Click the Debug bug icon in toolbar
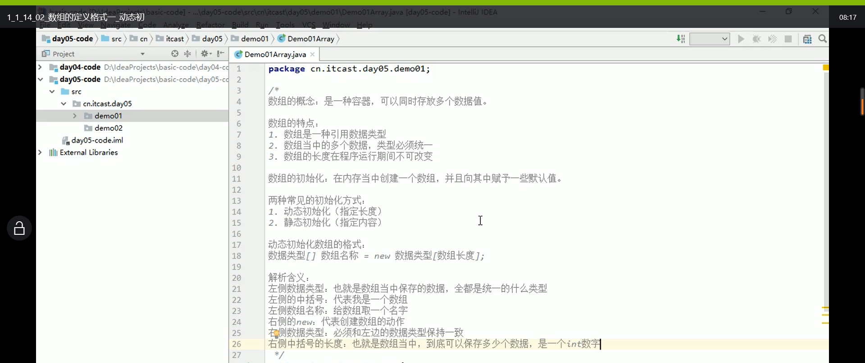Viewport: 865px width, 363px height. click(756, 39)
